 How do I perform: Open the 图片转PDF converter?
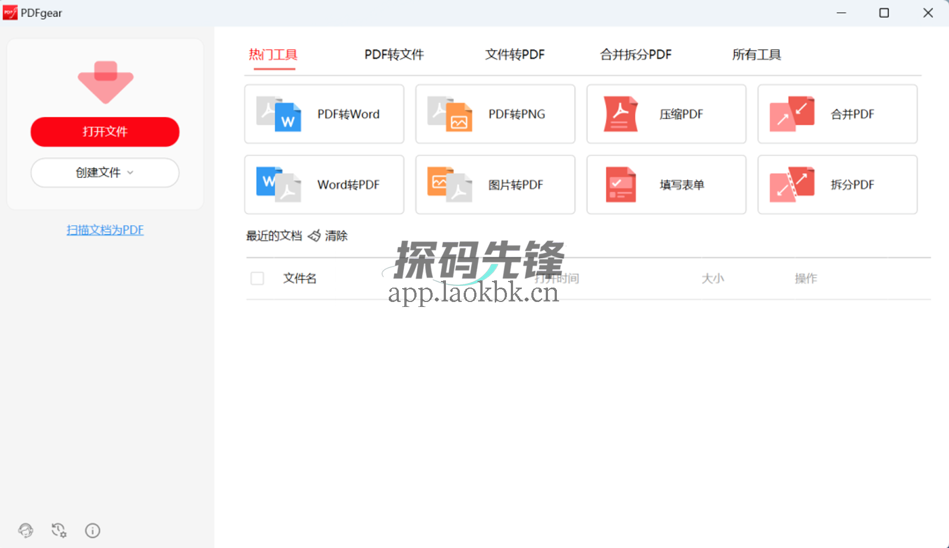[495, 185]
